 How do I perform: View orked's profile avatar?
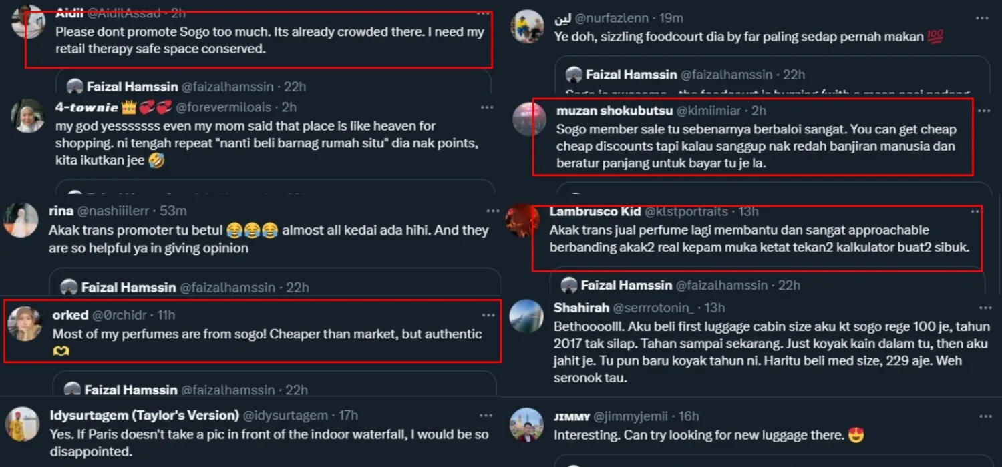(x=25, y=324)
